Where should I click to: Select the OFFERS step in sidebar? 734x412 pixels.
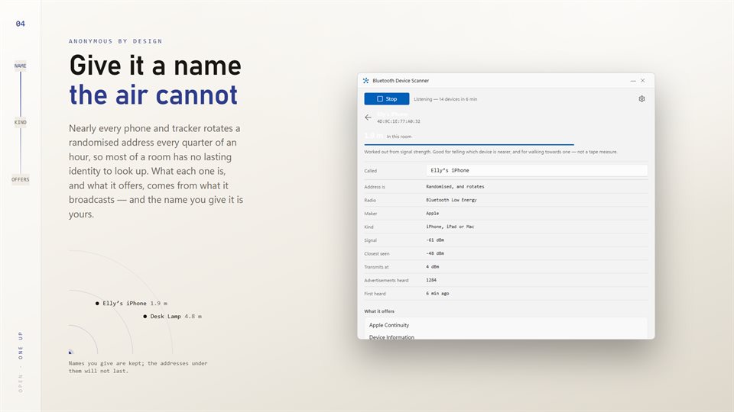[x=20, y=179]
